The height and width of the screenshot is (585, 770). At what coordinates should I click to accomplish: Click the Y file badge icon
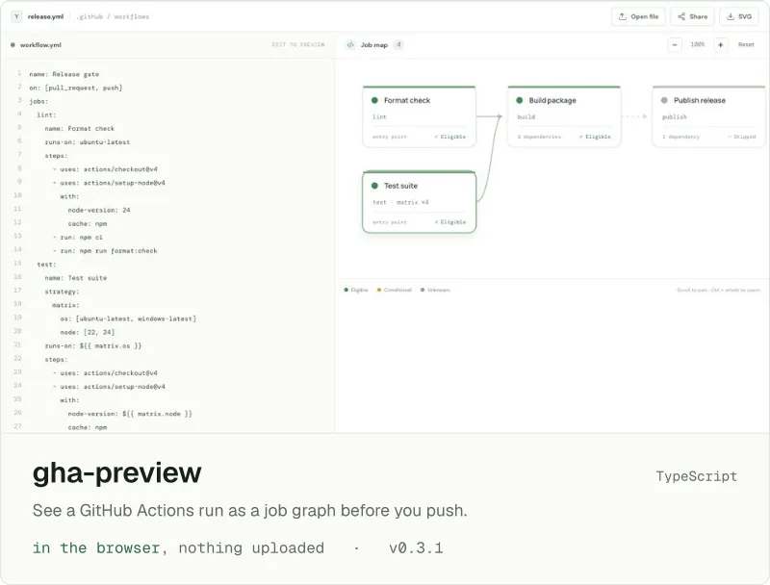coord(16,16)
